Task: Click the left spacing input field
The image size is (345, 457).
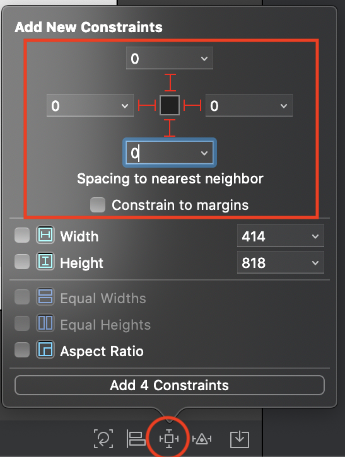Action: (90, 105)
